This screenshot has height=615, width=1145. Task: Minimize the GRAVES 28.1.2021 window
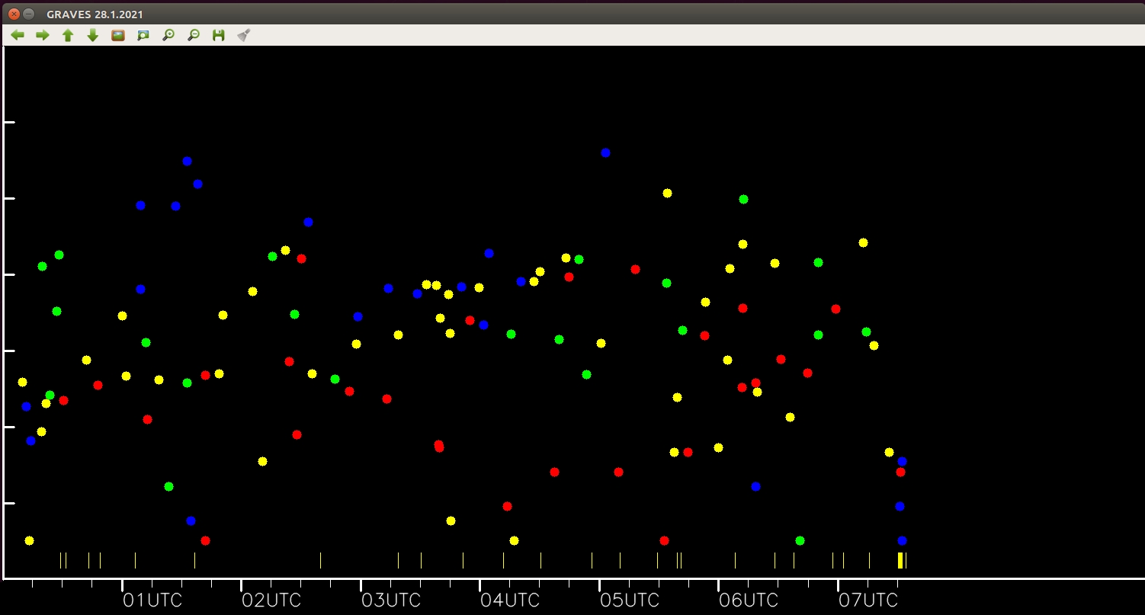(29, 14)
